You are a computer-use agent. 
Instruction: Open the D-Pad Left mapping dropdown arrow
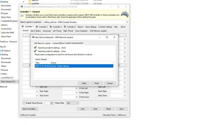pyautogui.click(x=77, y=88)
